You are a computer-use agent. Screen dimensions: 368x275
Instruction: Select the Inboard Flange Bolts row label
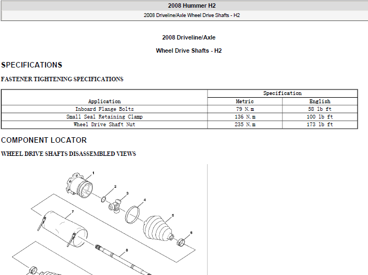point(104,109)
